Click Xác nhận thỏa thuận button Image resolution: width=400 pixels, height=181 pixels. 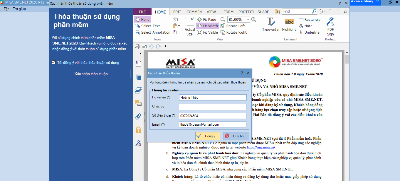point(91,74)
